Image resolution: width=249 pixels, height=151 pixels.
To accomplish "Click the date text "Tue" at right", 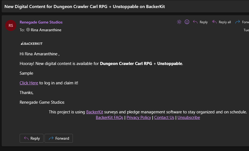I will (246, 30).
